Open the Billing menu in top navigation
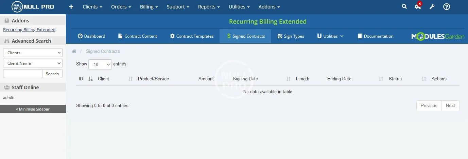 (x=149, y=7)
